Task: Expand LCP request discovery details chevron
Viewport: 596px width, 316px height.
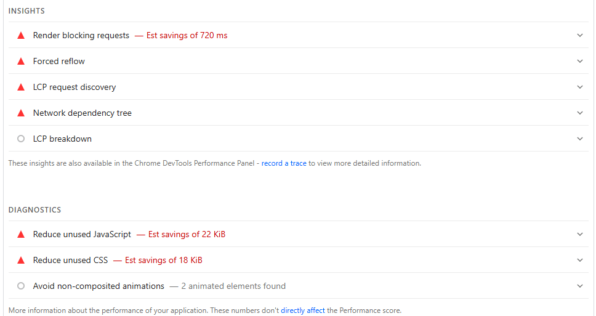Action: pyautogui.click(x=579, y=87)
